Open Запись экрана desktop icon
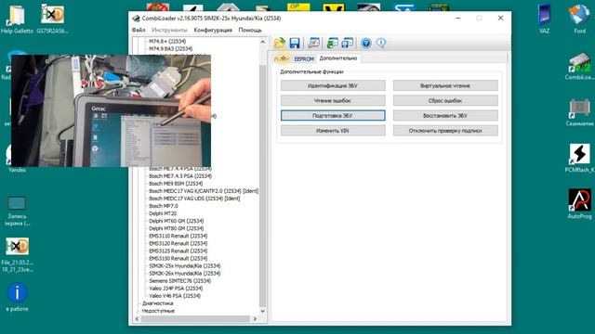 17,211
